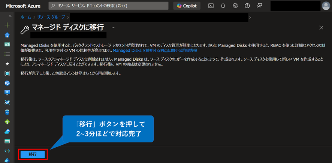Open Managed Disks を使用する利点に関する詳細情報 link
The height and width of the screenshot is (163, 332).
click(x=155, y=50)
